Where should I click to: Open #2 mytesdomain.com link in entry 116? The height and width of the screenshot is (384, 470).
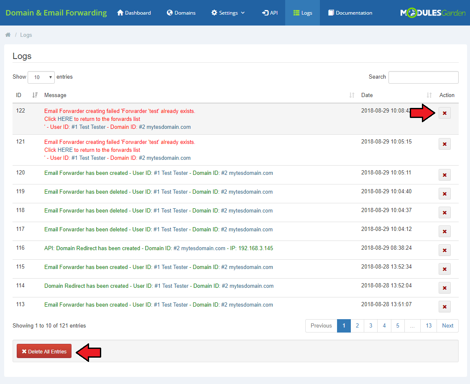click(199, 248)
